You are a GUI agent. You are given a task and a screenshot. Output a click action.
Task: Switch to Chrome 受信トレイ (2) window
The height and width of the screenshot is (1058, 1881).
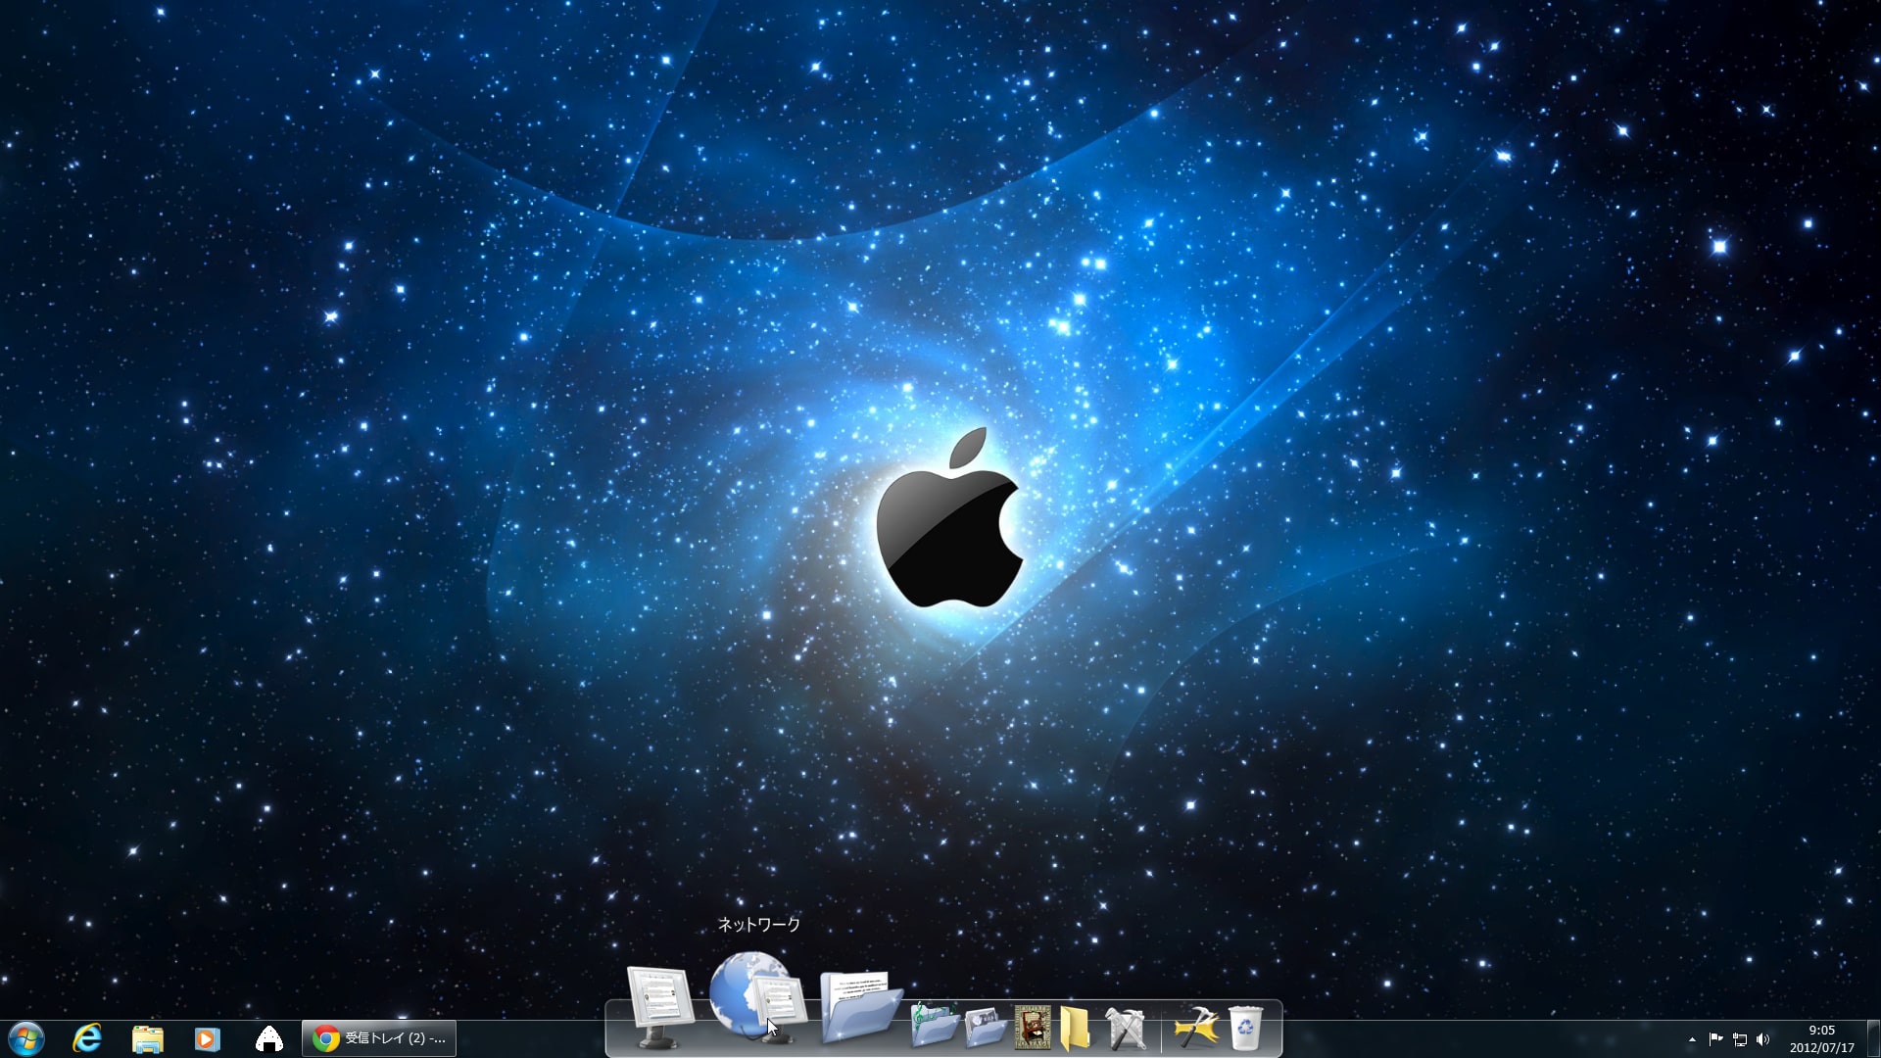tap(379, 1038)
